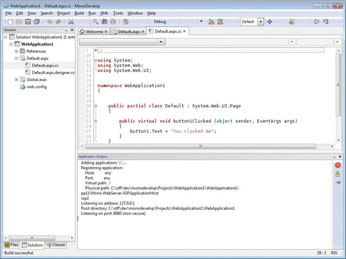Screen dimensions: 346x259
Task: Click the Rebuild solution blocks icon
Action: click(220, 22)
